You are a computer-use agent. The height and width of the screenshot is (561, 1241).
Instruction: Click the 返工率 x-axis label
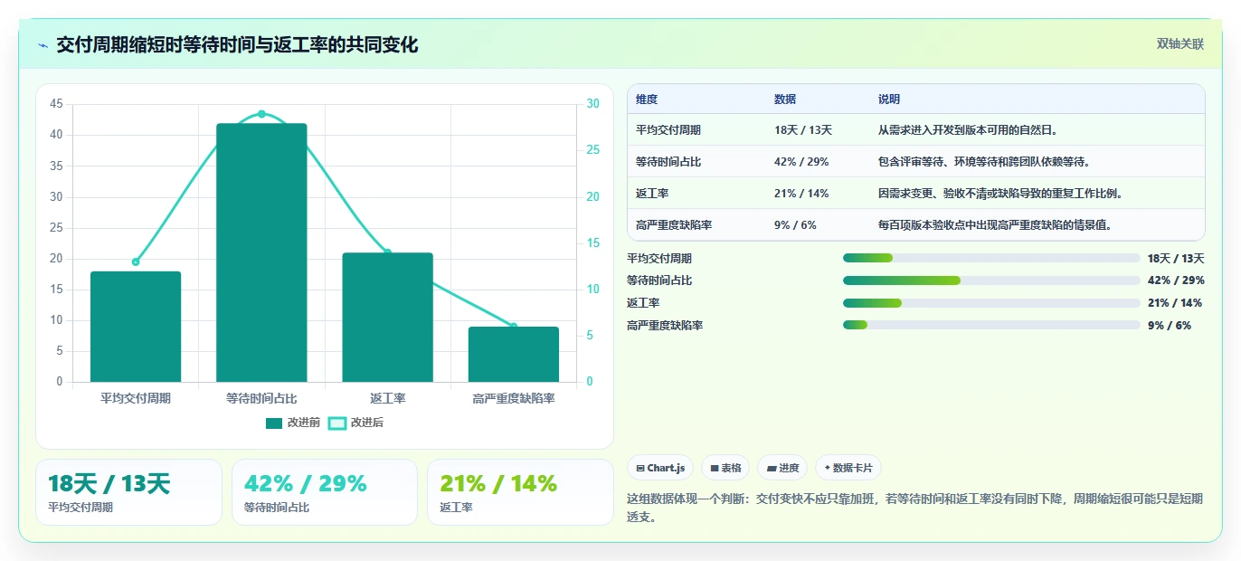387,398
